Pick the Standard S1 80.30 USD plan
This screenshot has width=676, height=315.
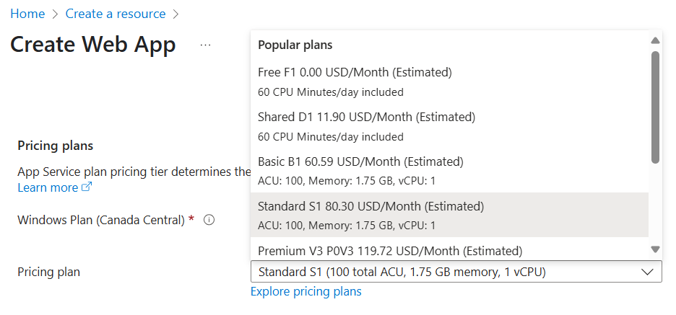coord(449,215)
